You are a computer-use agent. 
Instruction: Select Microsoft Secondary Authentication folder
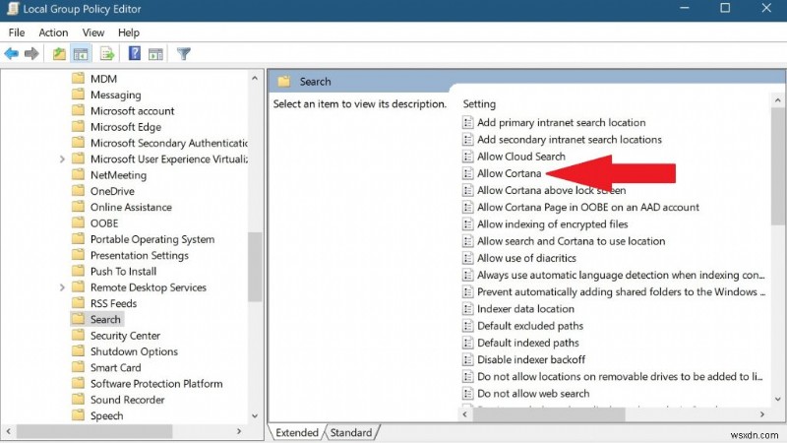(169, 143)
